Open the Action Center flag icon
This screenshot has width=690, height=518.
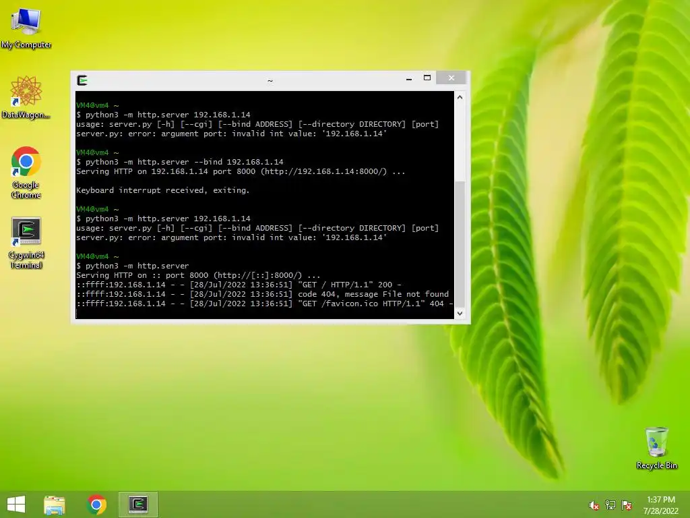click(x=627, y=505)
